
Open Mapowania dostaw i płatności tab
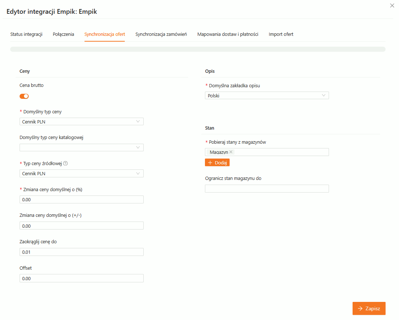(227, 34)
